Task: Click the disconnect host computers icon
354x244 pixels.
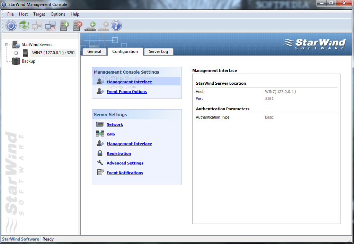Action: pyautogui.click(x=50, y=26)
